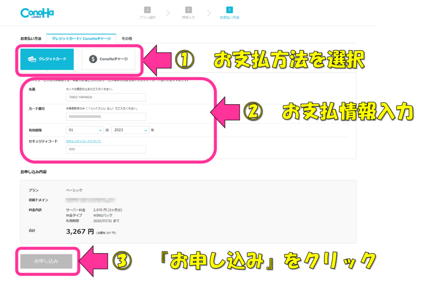Viewport: 429px width, 282px height.
Task: Click the blurred 初期ドメイン value
Action: pos(90,200)
